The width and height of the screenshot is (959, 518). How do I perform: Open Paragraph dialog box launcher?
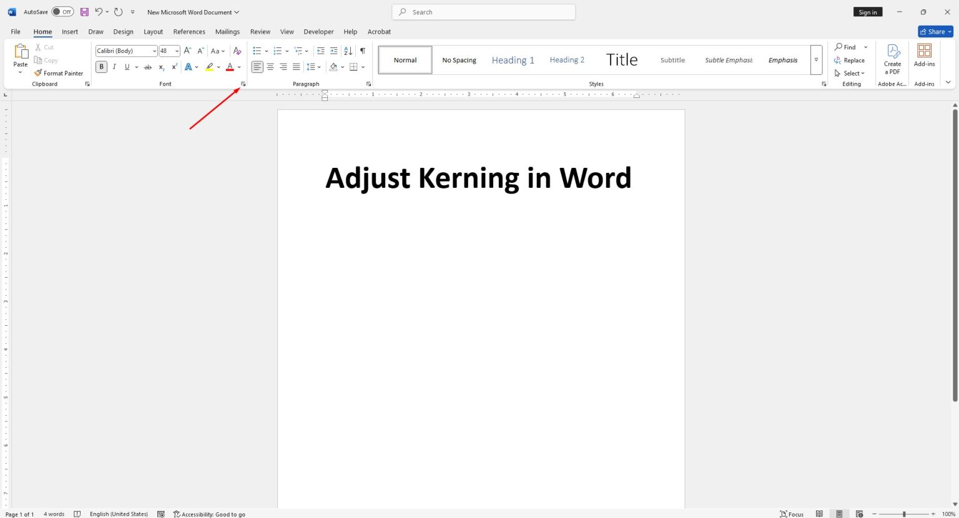coord(368,84)
